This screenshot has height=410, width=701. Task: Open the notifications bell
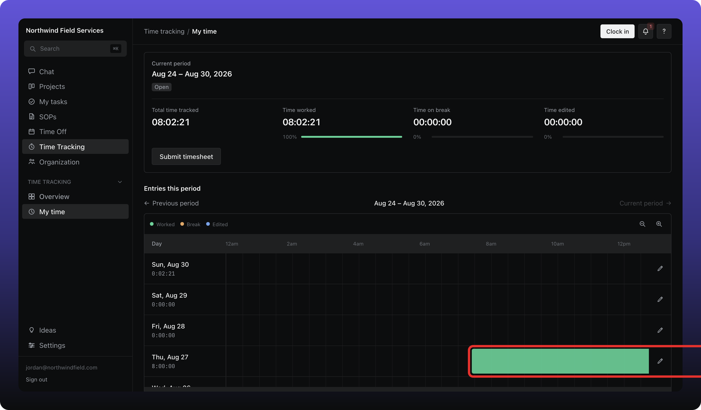(x=645, y=32)
